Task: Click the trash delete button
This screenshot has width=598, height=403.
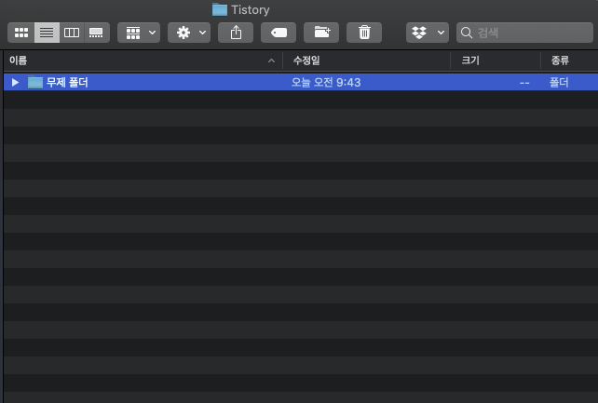Action: point(364,33)
